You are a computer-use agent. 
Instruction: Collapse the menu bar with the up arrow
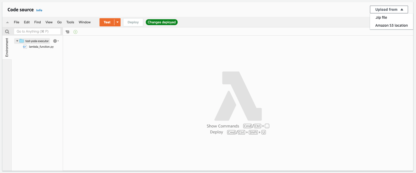tap(7, 22)
